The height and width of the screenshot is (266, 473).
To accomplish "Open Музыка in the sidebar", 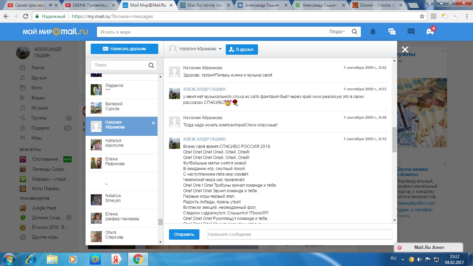I will coord(39,108).
